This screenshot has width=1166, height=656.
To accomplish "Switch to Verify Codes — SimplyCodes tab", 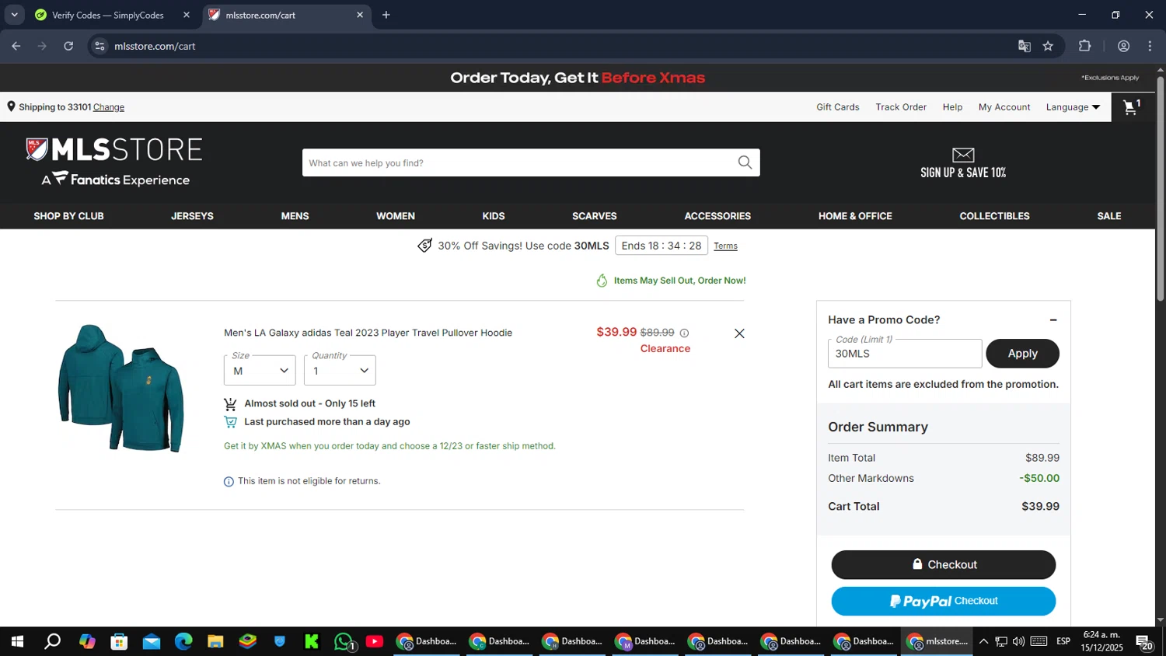I will (x=107, y=15).
